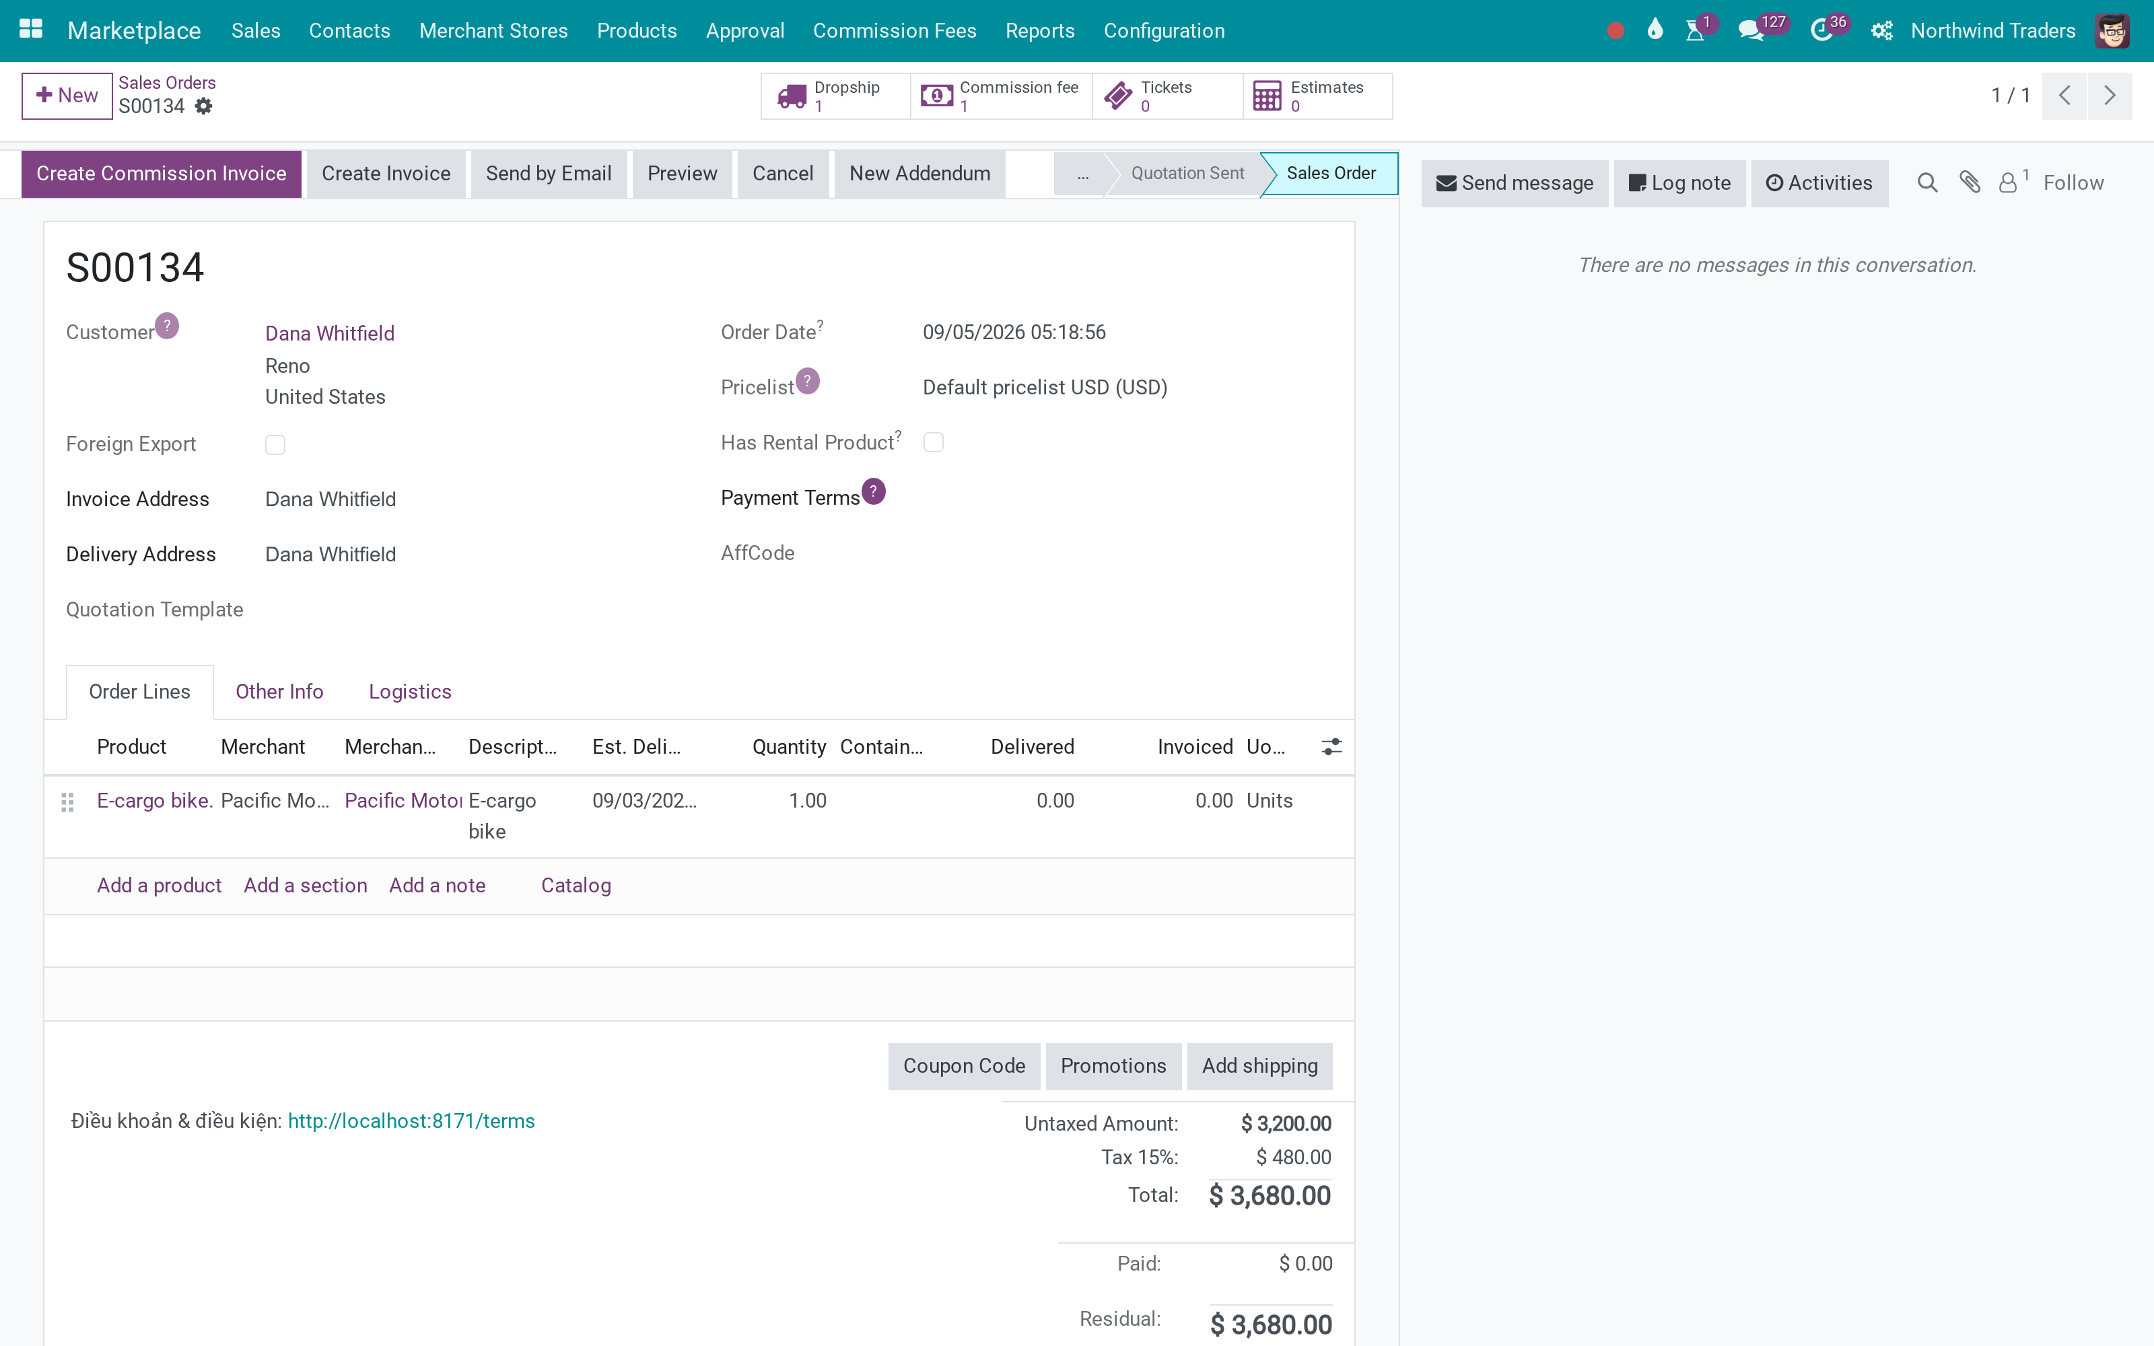Screen dimensions: 2154x1346
Task: Click the Add a note link
Action: click(437, 886)
